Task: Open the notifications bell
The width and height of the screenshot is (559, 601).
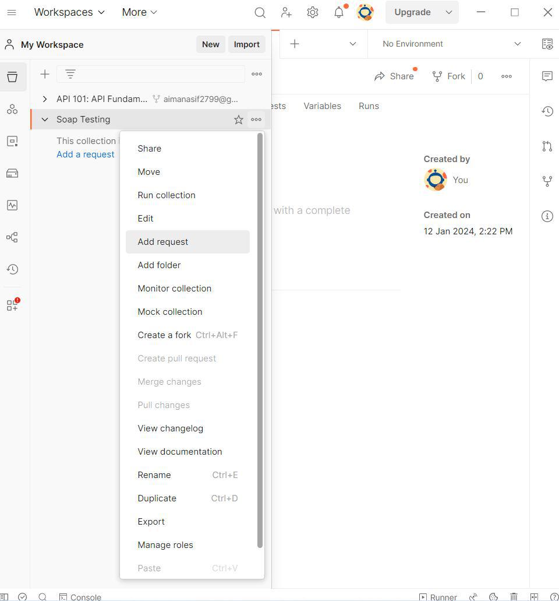Action: point(339,13)
